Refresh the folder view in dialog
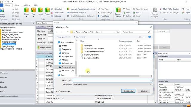This screenshot has width=191, height=107. pyautogui.click(x=118, y=32)
